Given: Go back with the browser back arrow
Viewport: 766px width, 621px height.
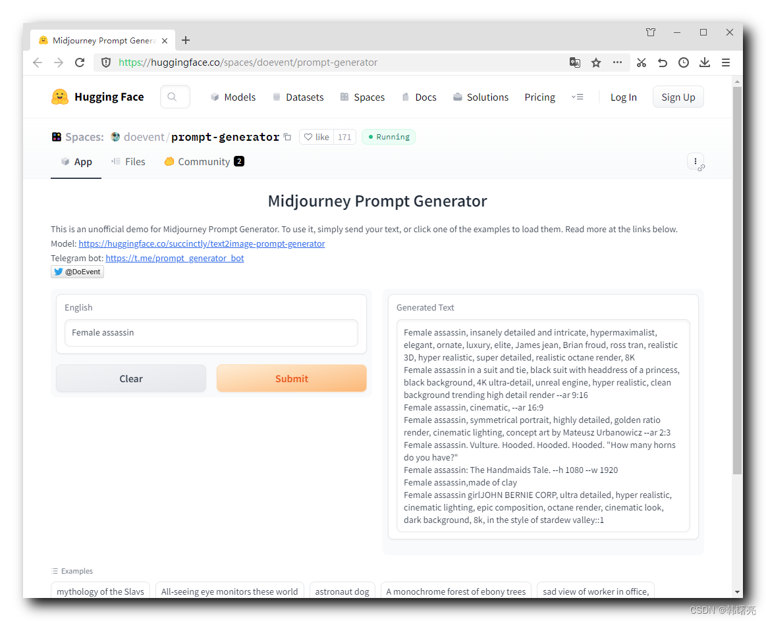Looking at the screenshot, I should pyautogui.click(x=38, y=62).
